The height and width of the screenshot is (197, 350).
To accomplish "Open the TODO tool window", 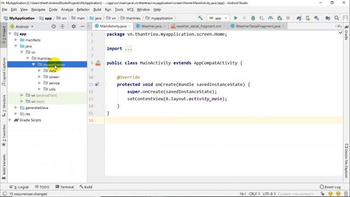I will pos(42,187).
